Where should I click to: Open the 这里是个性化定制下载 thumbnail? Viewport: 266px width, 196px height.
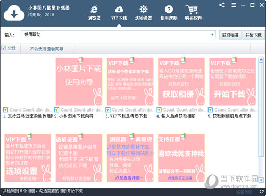pos(130,82)
